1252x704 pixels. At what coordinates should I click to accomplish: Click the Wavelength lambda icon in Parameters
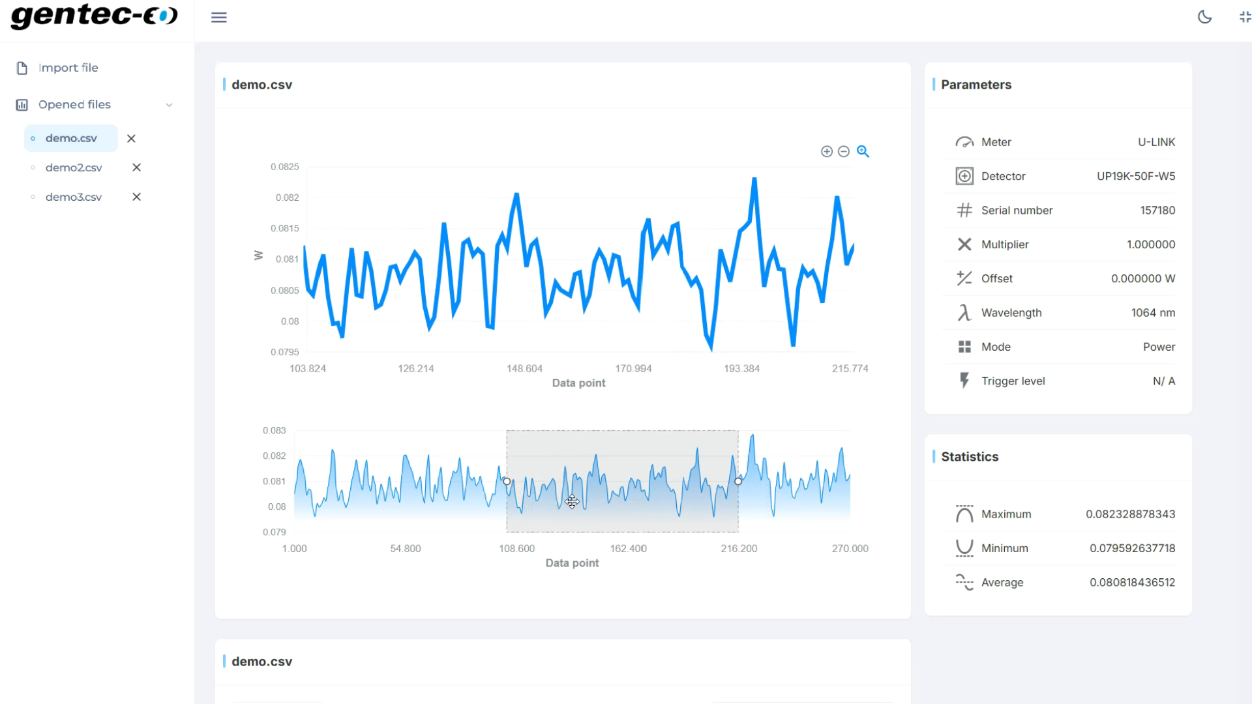[x=964, y=312]
